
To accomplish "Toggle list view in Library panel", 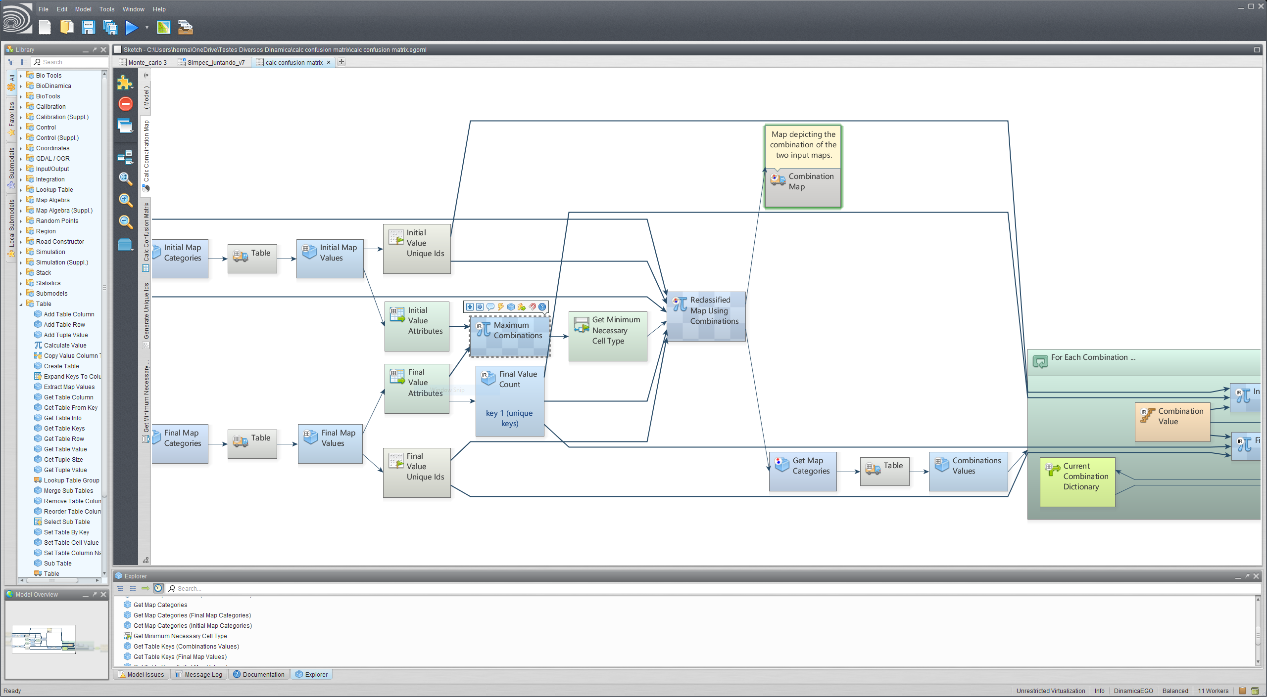I will point(24,62).
